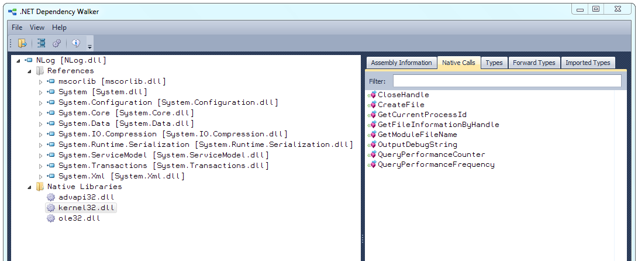Expand the System.Transactions node
This screenshot has height=261, width=638.
(40, 166)
